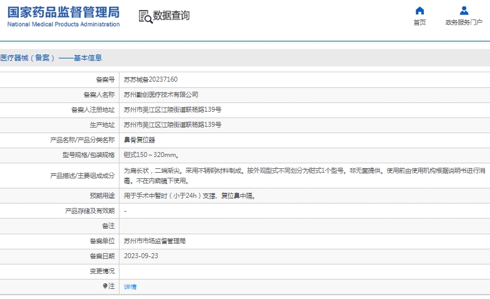
Task: Click the specification 钳式150～320mm
Action: click(151, 155)
